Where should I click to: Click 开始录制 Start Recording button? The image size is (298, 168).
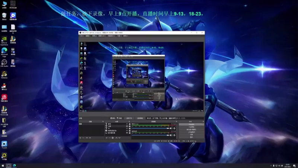point(191,127)
